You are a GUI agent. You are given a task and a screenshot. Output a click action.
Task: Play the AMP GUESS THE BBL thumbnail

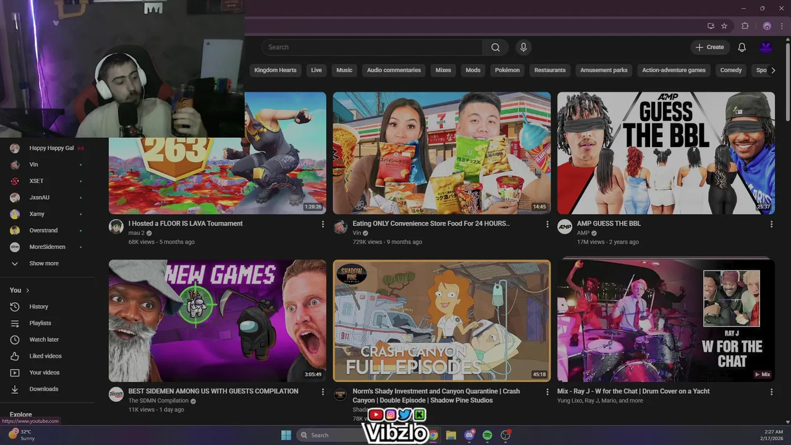pyautogui.click(x=666, y=153)
